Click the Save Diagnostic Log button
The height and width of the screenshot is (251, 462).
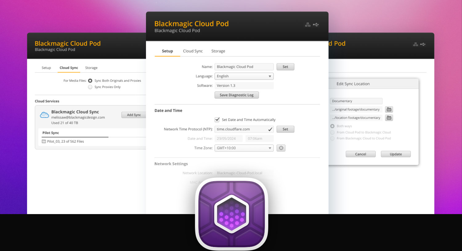(x=237, y=95)
